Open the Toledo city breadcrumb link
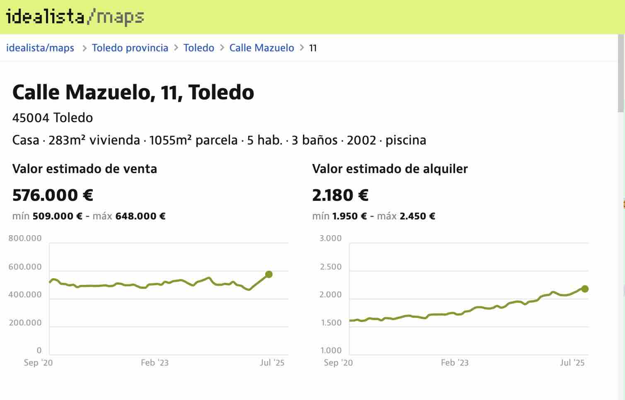 point(199,48)
